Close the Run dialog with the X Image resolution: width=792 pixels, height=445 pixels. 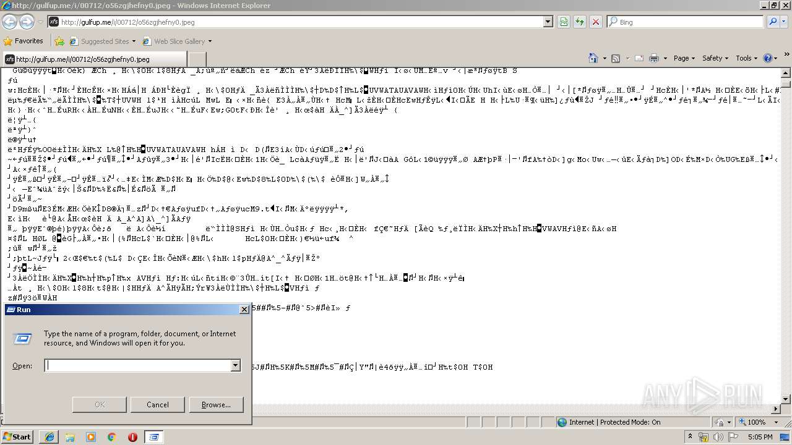244,310
